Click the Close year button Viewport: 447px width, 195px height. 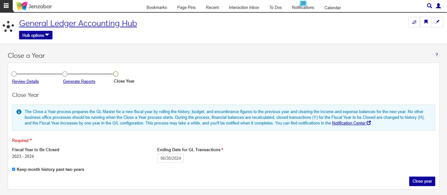tap(422, 181)
